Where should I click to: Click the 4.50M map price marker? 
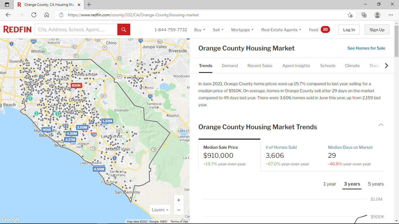[99, 169]
